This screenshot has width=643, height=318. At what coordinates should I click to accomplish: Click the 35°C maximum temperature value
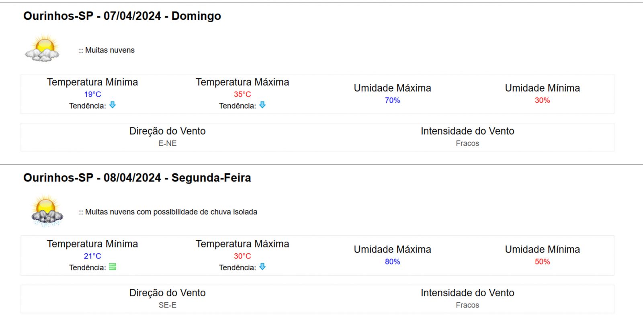click(x=242, y=94)
